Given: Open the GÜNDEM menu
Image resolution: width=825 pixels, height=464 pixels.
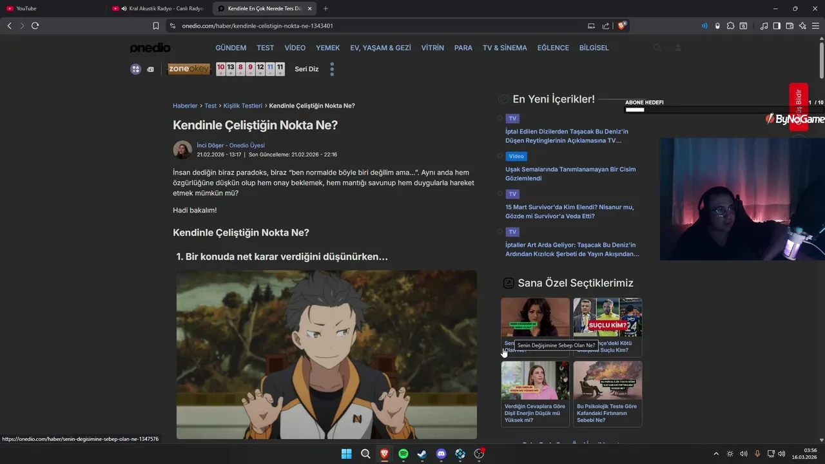Looking at the screenshot, I should point(231,48).
